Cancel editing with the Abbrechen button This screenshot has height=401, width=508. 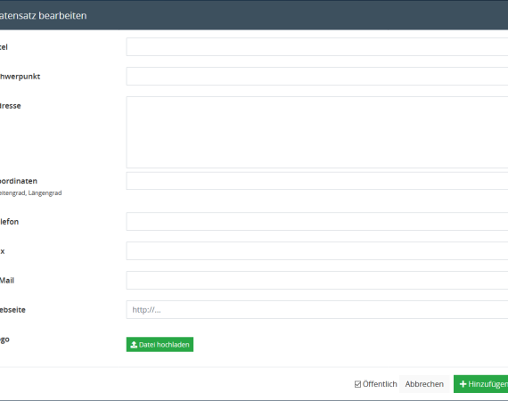[424, 384]
